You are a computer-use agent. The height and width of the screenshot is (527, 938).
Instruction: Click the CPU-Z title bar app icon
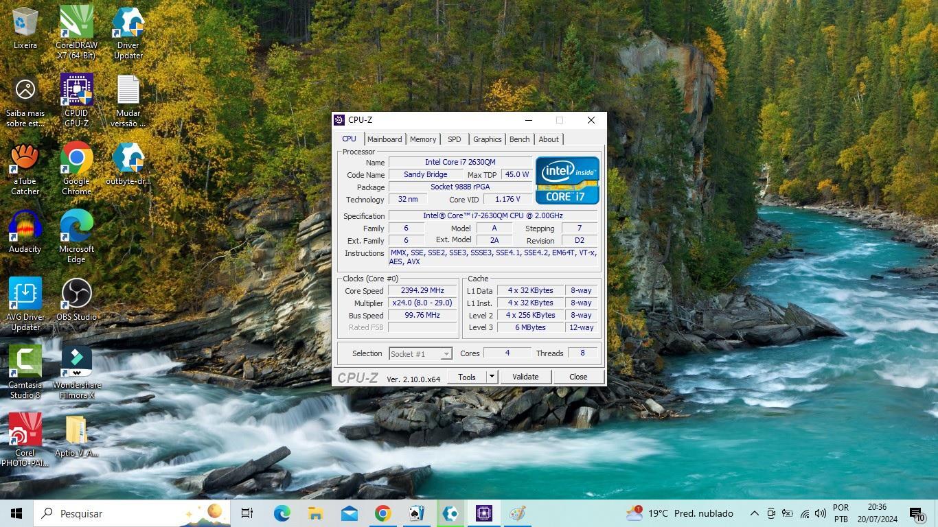tap(339, 120)
